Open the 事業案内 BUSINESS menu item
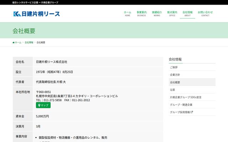Image resolution: width=228 pixels, height=142 pixels. tap(141, 13)
